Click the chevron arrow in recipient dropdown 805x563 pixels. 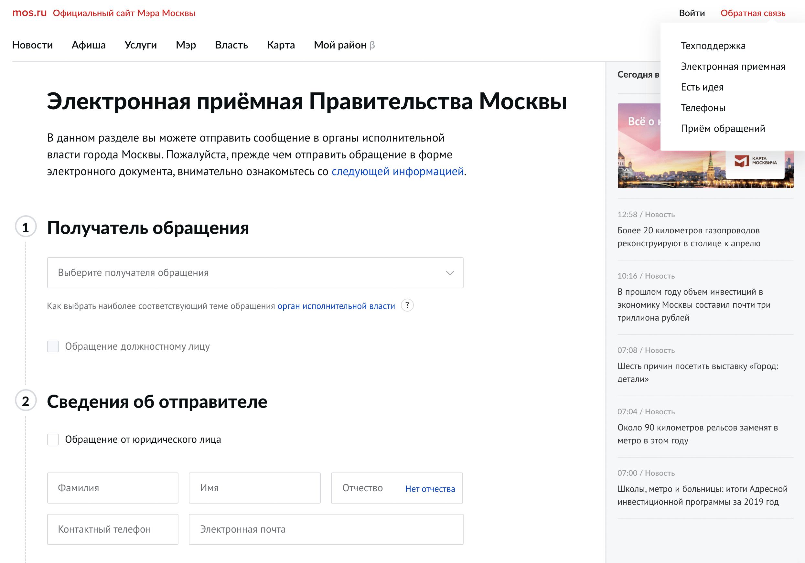tap(449, 273)
